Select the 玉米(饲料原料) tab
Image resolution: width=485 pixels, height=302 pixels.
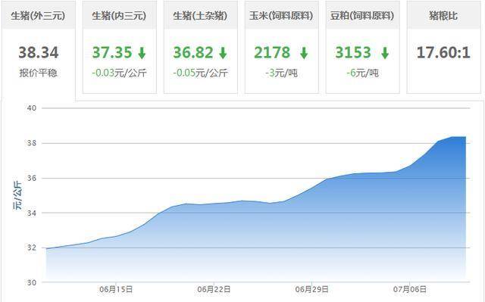[281, 15]
